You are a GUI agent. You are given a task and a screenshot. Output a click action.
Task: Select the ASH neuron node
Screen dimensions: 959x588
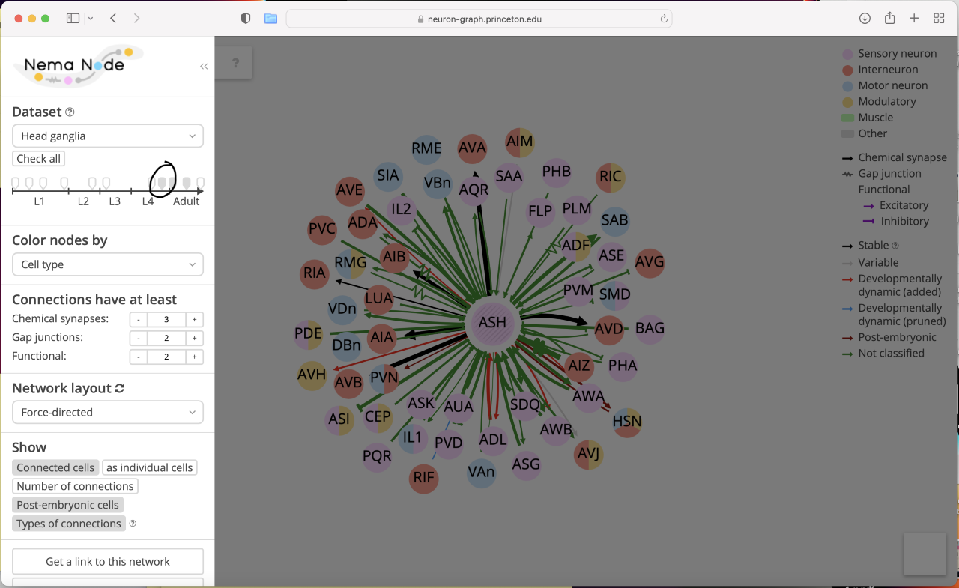coord(493,324)
